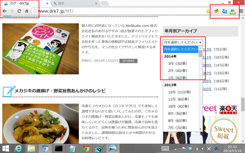Open the Dropbox tray icon

click(191, 149)
